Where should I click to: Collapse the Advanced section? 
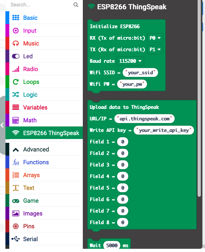[x=16, y=150]
